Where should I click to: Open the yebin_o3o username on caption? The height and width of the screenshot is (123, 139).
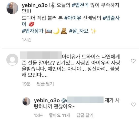[x=35, y=5]
